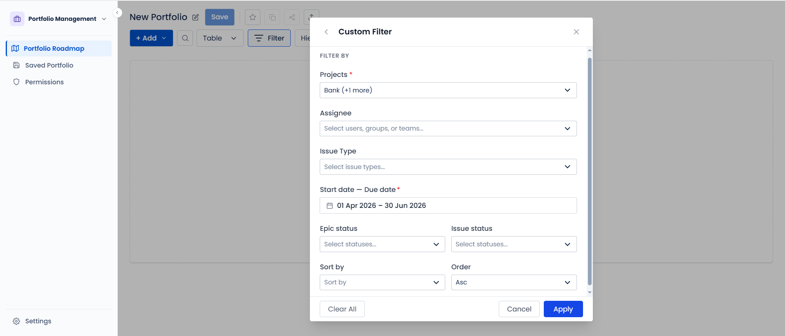Screen dimensions: 785x336
Task: Click the Start date – Due date field
Action: [x=448, y=205]
